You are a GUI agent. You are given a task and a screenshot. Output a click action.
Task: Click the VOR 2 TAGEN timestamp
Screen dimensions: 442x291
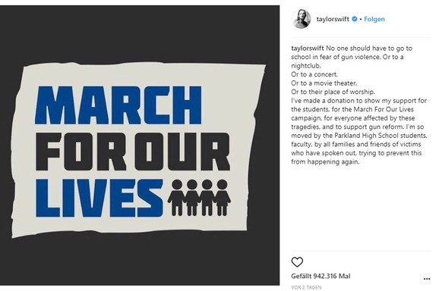306,287
